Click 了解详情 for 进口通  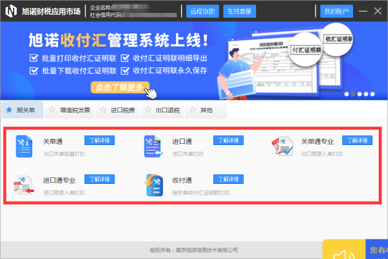(x=228, y=141)
